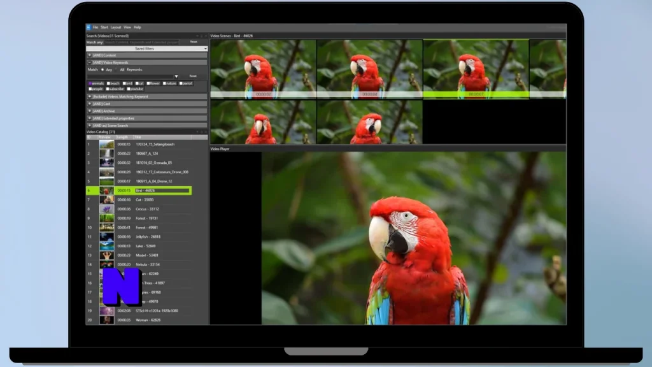Collapse the [AND] Video Keywords section
652x367 pixels.
[x=146, y=62]
